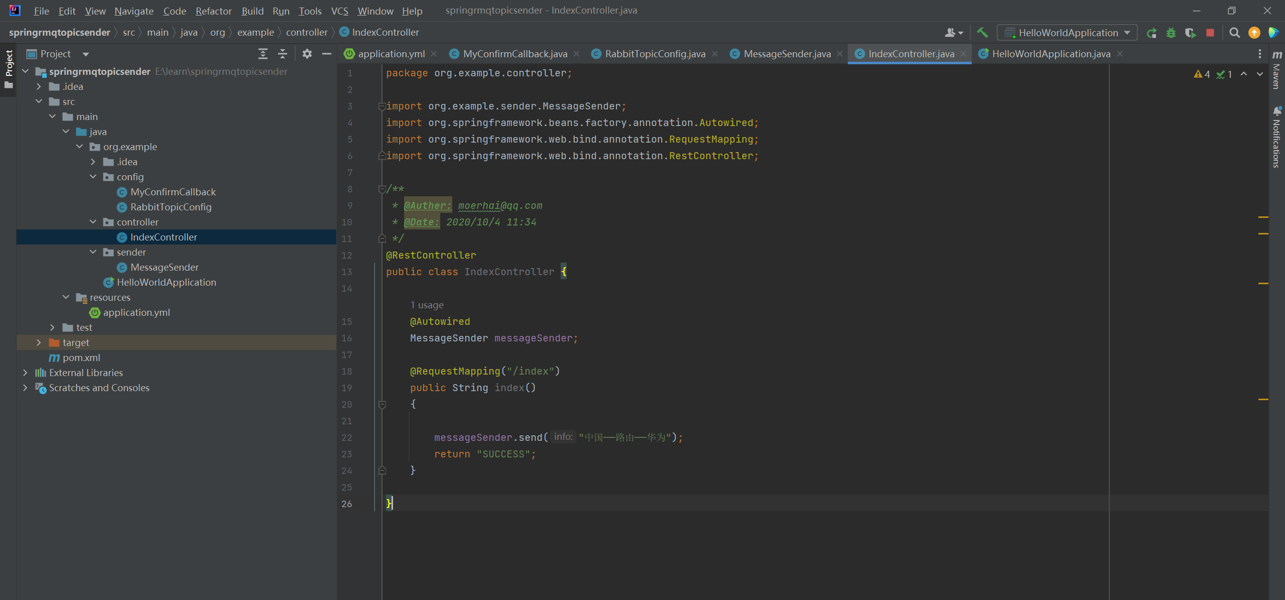Click the green Debug bug icon

pos(1171,33)
